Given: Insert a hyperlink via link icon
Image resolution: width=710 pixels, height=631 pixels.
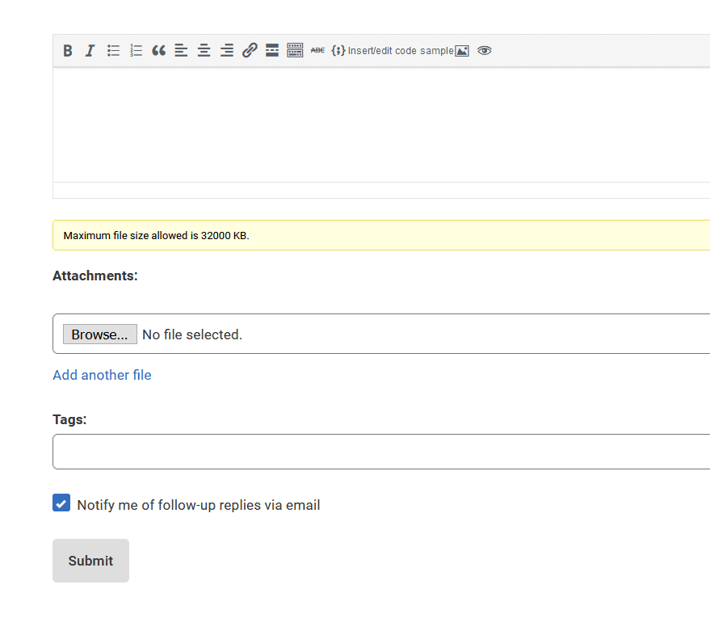Looking at the screenshot, I should click(x=250, y=51).
